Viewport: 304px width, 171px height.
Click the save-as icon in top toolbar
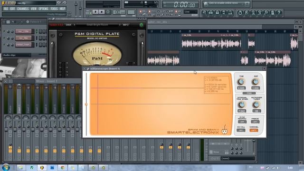pos(247,13)
